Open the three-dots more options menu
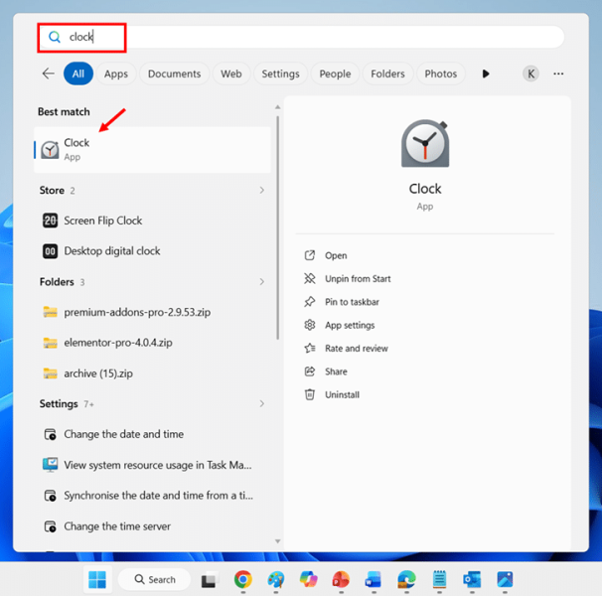 click(558, 74)
